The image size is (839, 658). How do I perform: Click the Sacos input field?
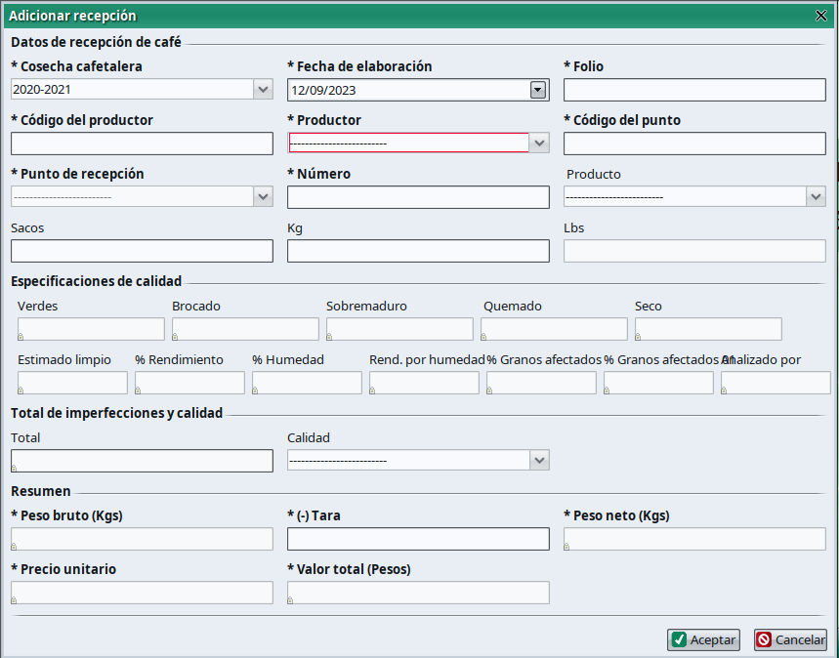pyautogui.click(x=142, y=251)
